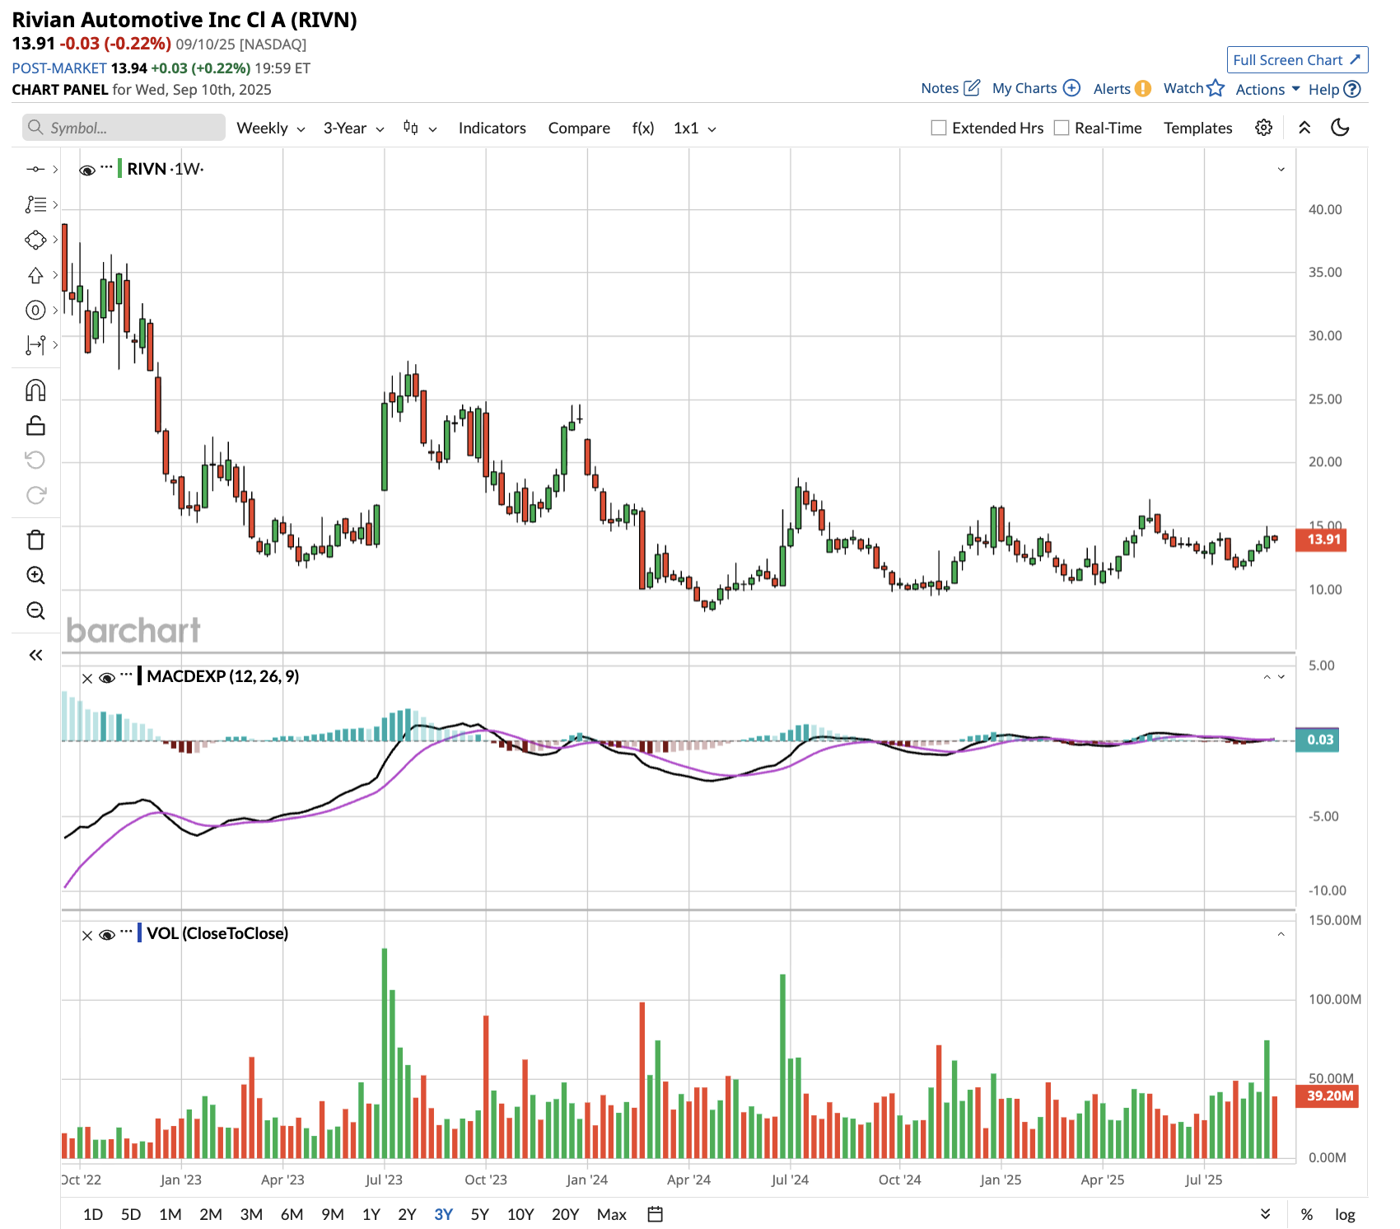
Task: Open RIVN series more options dots
Action: pos(106,167)
